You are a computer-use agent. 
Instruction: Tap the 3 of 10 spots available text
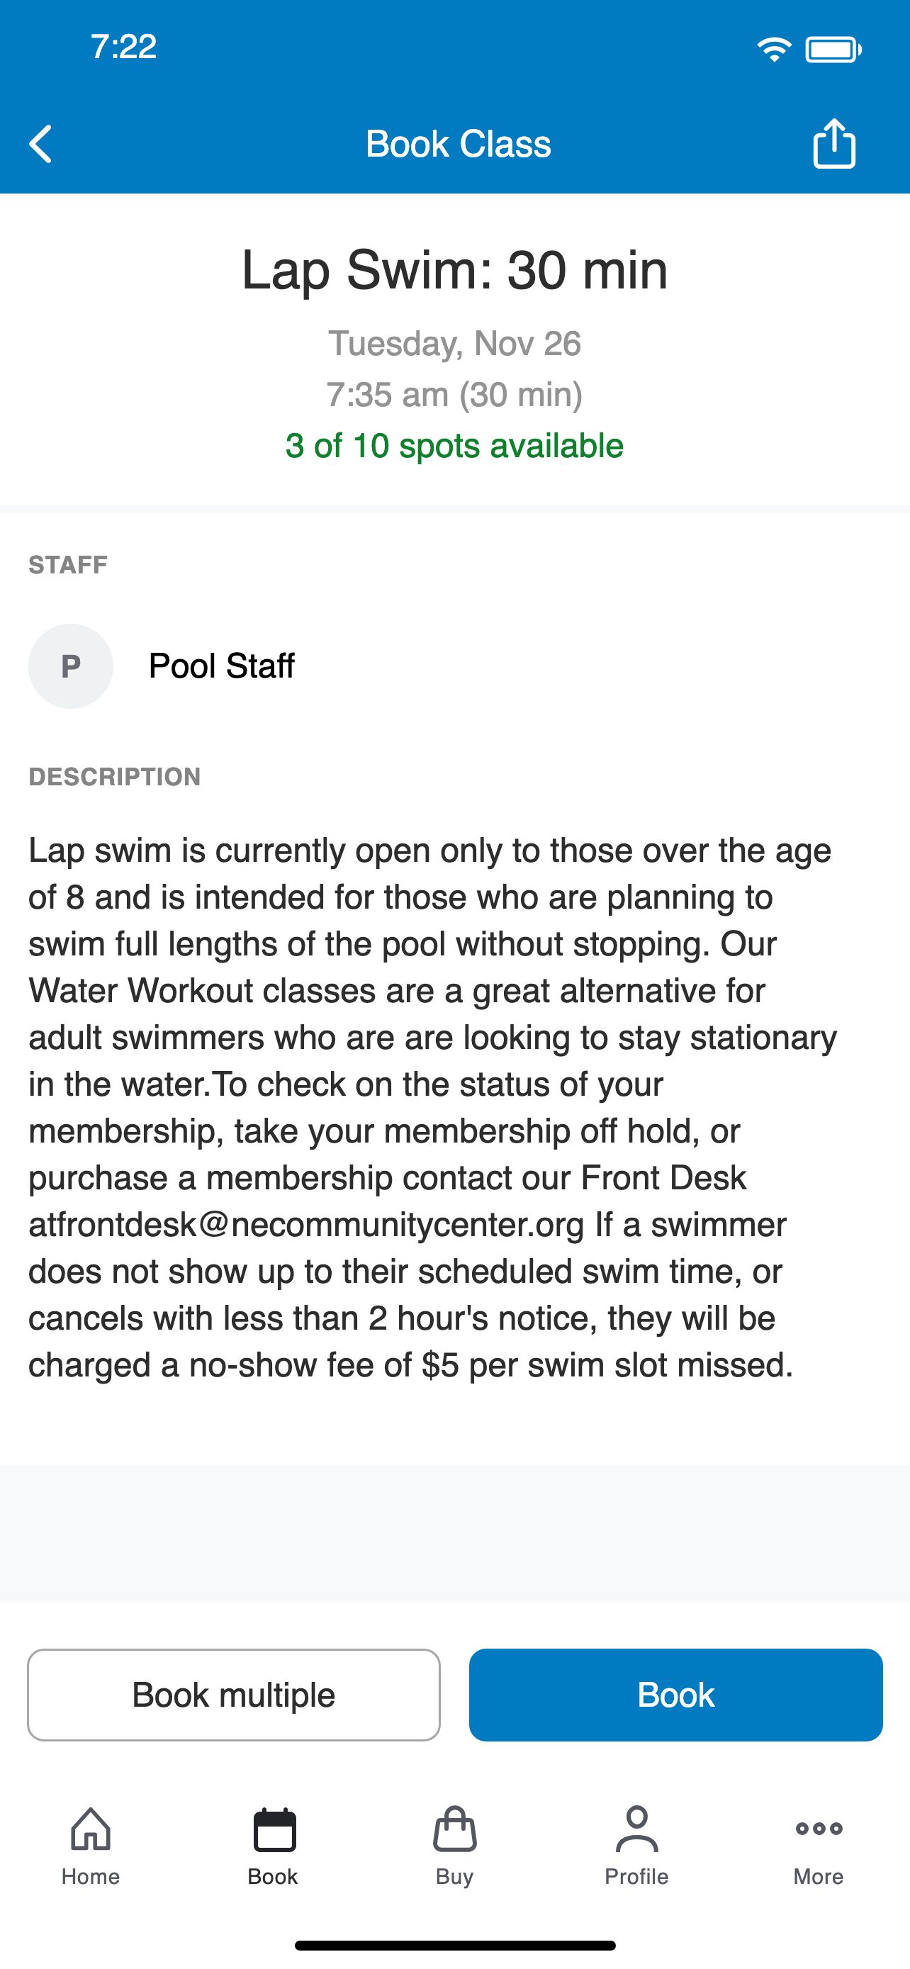point(454,446)
